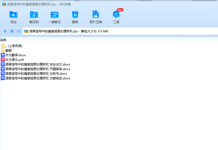The image size is (218, 150).
Task: Select 语音信号中的情感信息处理研究 文献综述.docx
Action: click(38, 78)
